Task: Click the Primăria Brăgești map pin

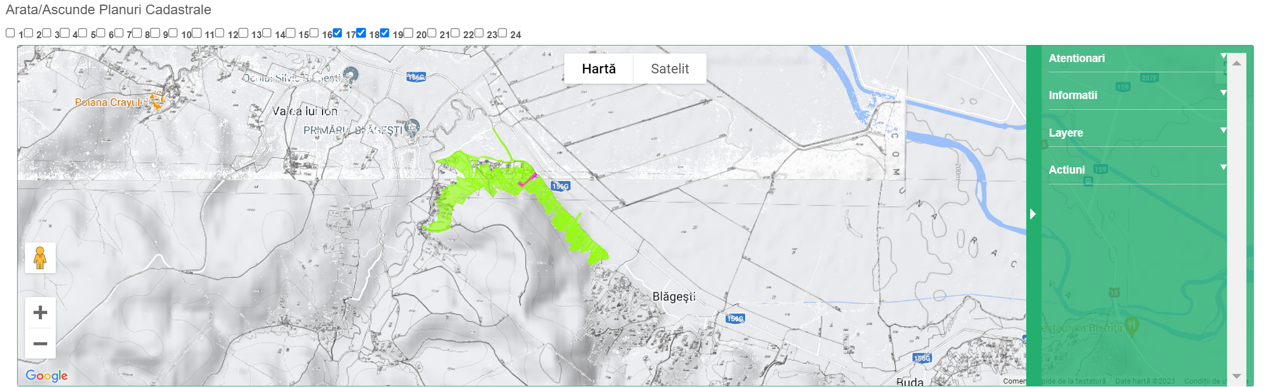Action: pos(412,126)
